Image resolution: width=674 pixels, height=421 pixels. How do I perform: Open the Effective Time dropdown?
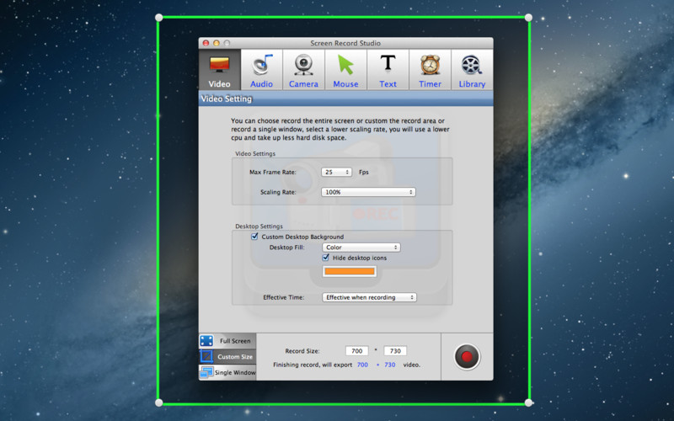click(x=369, y=297)
